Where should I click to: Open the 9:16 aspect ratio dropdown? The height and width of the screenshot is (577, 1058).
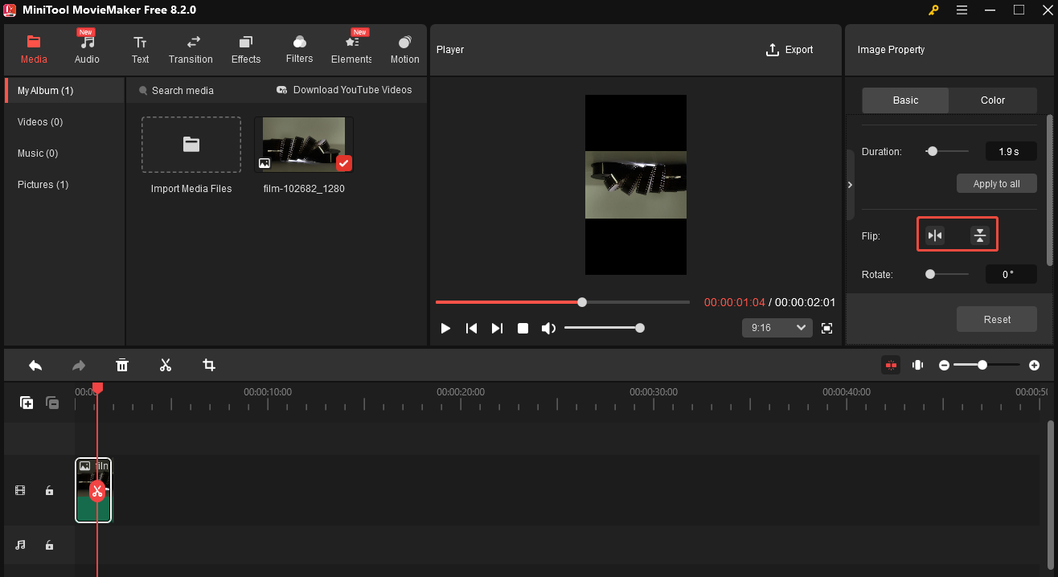point(777,328)
